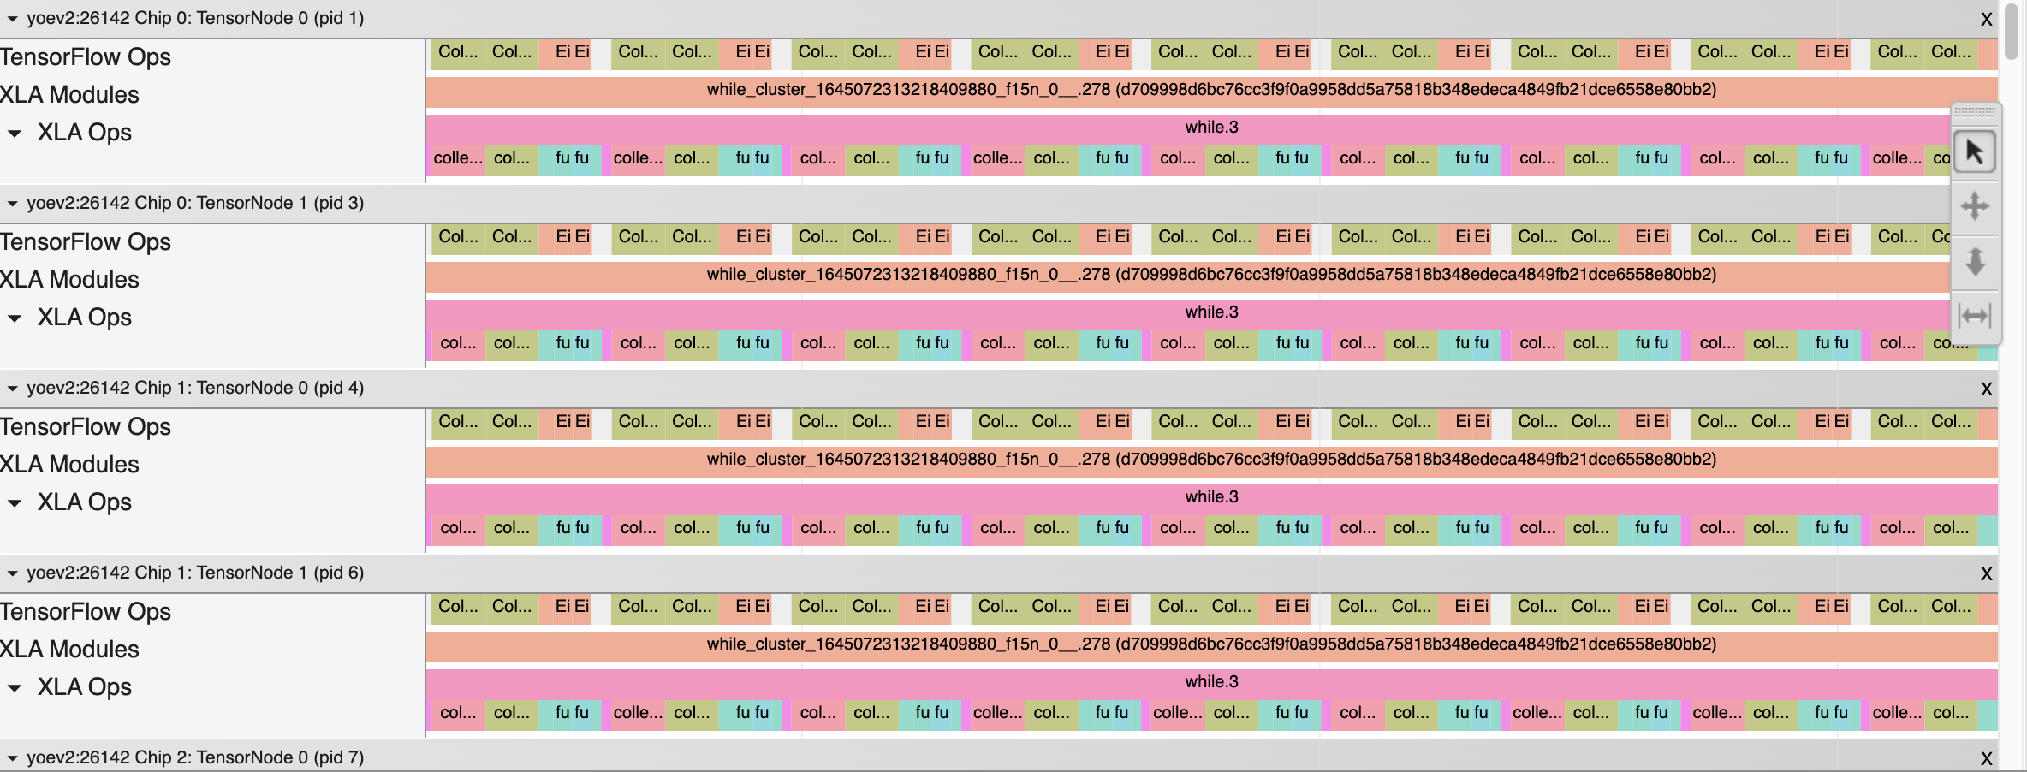Close the Chip 1 TensorNode 0 (pid 4) process
The image size is (2027, 772).
tap(1987, 389)
